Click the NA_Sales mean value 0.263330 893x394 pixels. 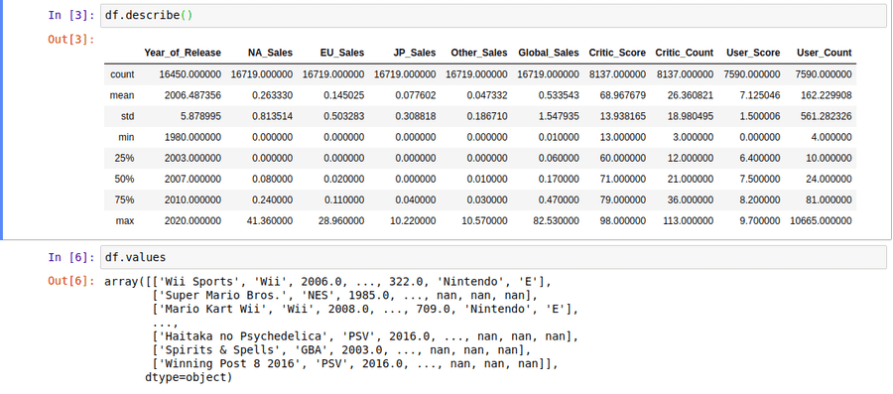(272, 95)
